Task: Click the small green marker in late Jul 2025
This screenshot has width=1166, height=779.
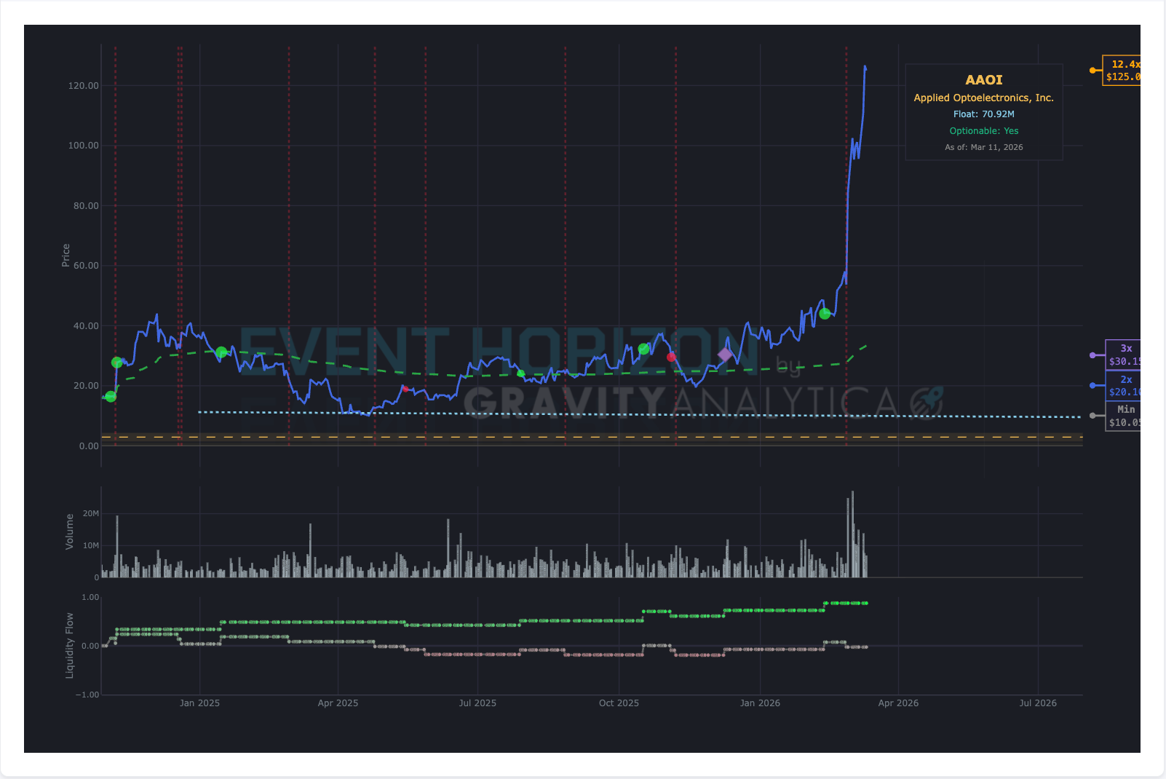Action: coord(520,373)
